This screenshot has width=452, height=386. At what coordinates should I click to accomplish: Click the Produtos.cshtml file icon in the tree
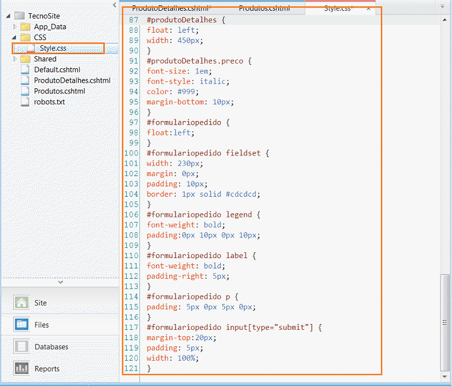tap(25, 91)
